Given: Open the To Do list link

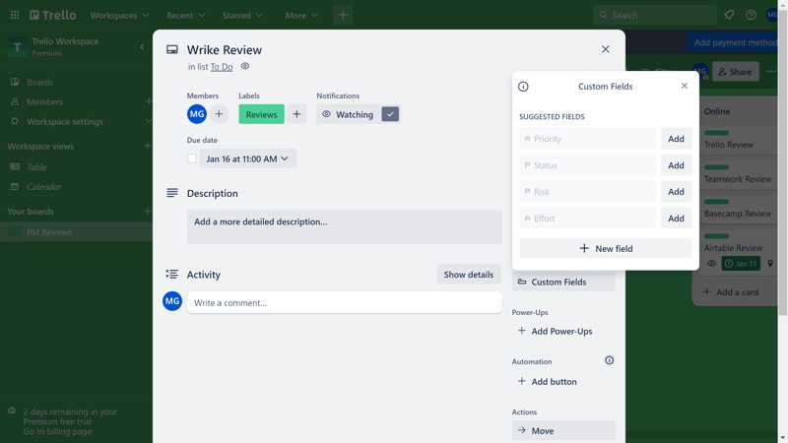Looking at the screenshot, I should 222,66.
